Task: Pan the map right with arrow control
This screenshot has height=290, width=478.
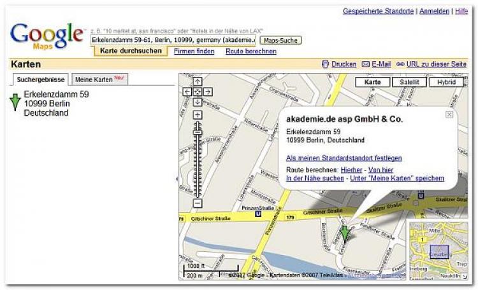Action: (x=208, y=92)
